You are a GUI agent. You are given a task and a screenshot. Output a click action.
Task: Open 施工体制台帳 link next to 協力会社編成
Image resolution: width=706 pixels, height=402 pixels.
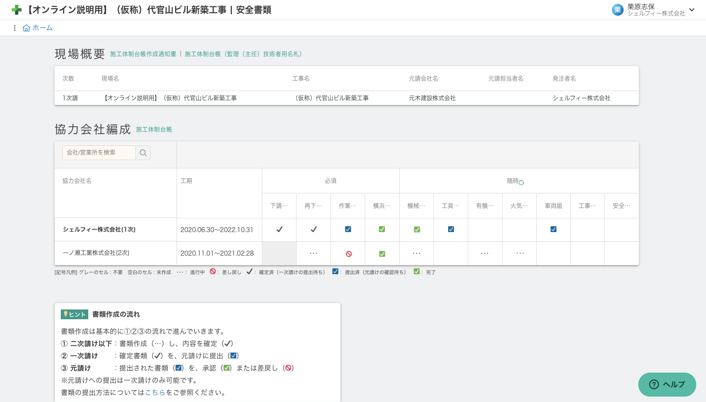click(x=154, y=130)
